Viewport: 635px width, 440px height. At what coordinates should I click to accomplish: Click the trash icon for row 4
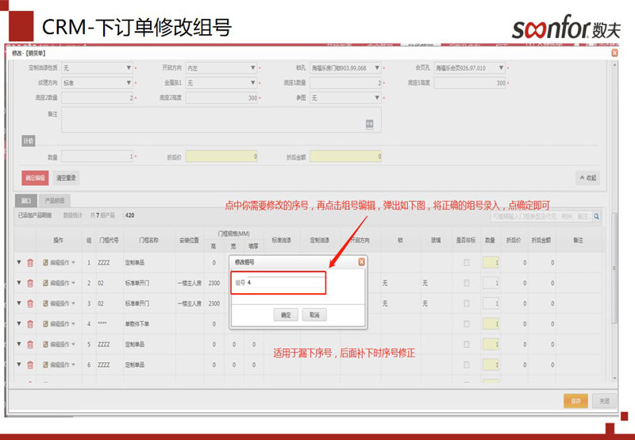[x=30, y=324]
